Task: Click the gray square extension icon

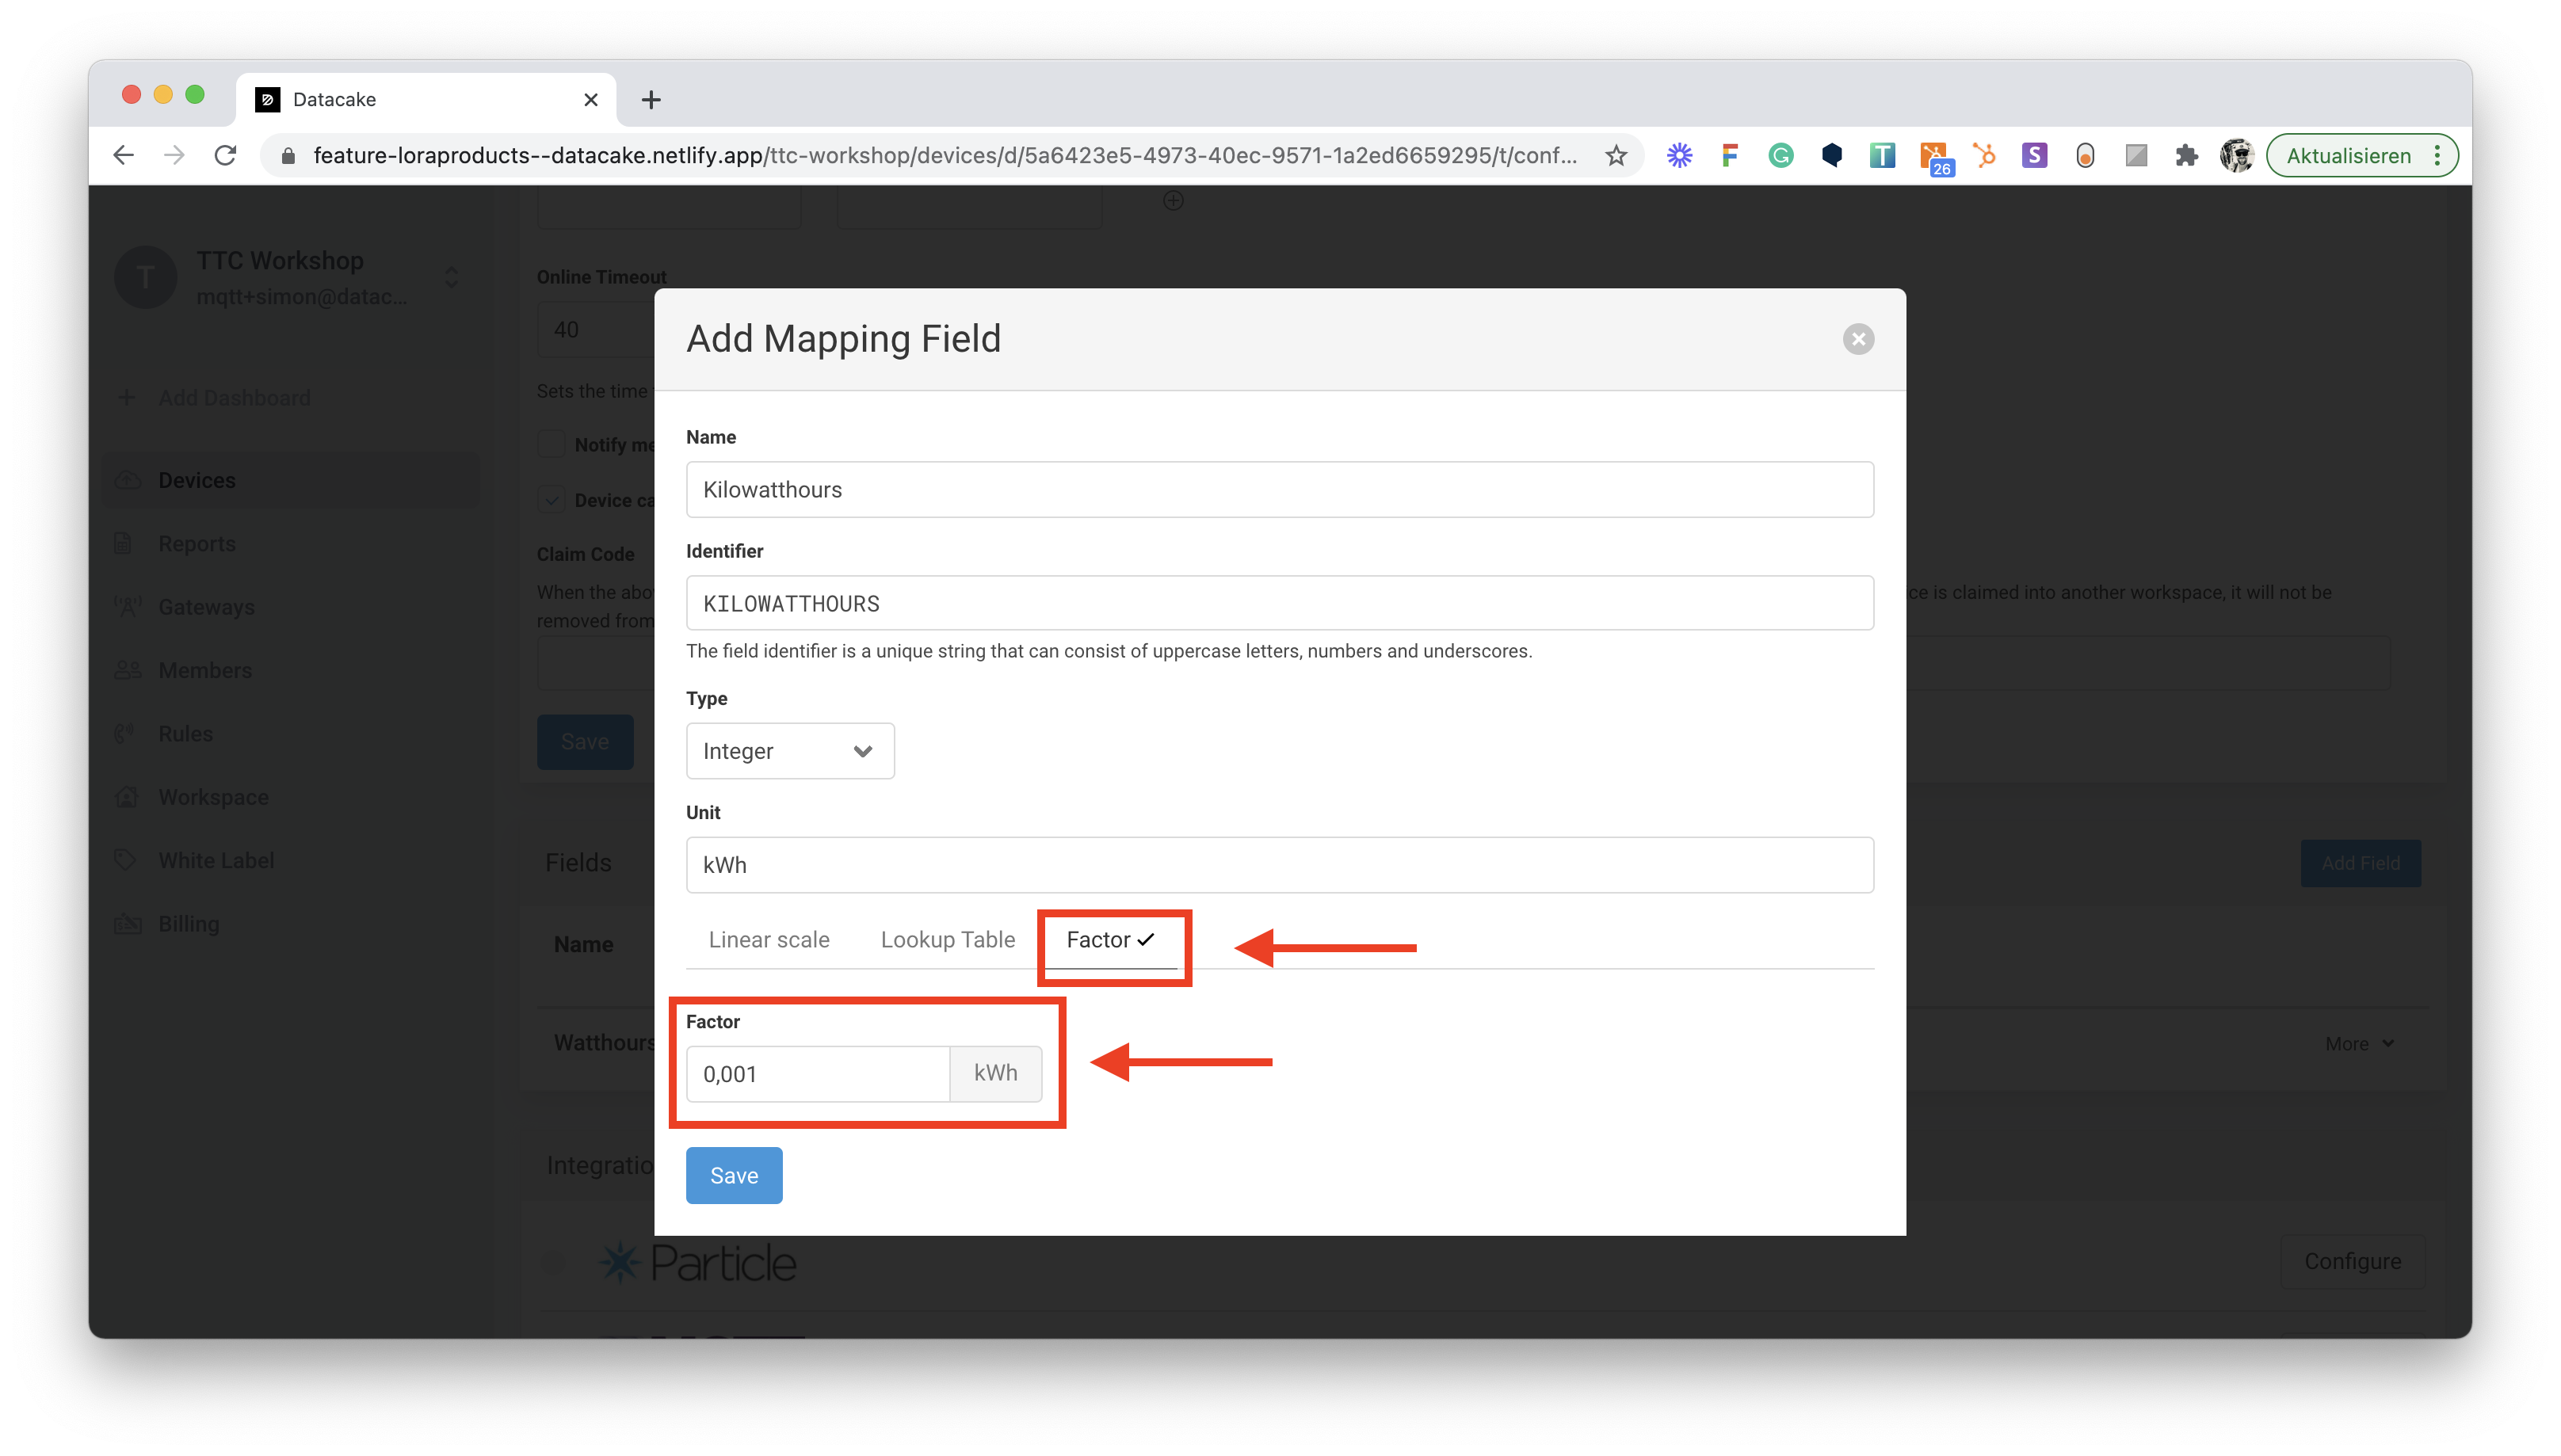Action: [x=2136, y=156]
